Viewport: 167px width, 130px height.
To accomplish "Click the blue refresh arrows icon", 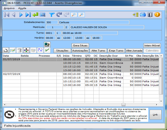I will pyautogui.click(x=40, y=50).
